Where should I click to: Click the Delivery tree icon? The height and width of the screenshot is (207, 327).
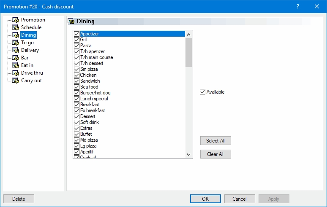(16, 50)
